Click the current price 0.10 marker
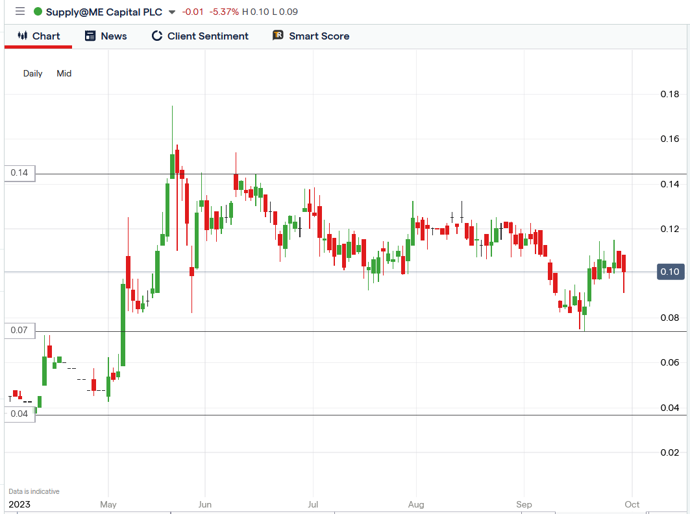The height and width of the screenshot is (514, 690). pos(670,272)
